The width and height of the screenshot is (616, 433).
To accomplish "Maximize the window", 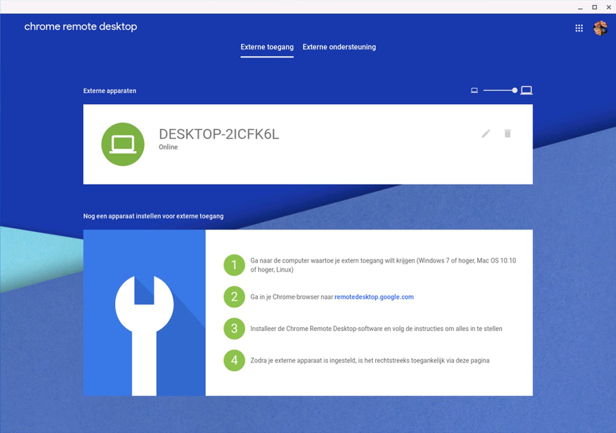I will (x=594, y=7).
